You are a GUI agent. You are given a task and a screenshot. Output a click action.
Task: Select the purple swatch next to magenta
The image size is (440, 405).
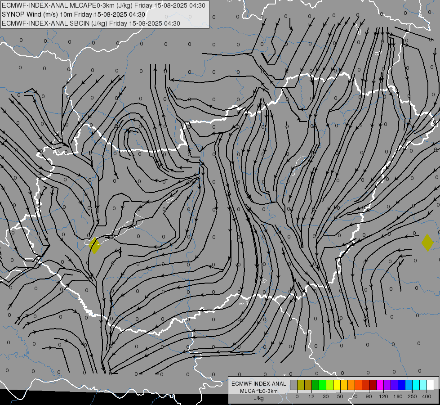[x=387, y=385]
